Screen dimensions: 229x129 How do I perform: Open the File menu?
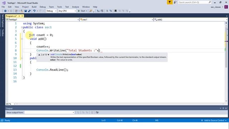(x=3, y=7)
